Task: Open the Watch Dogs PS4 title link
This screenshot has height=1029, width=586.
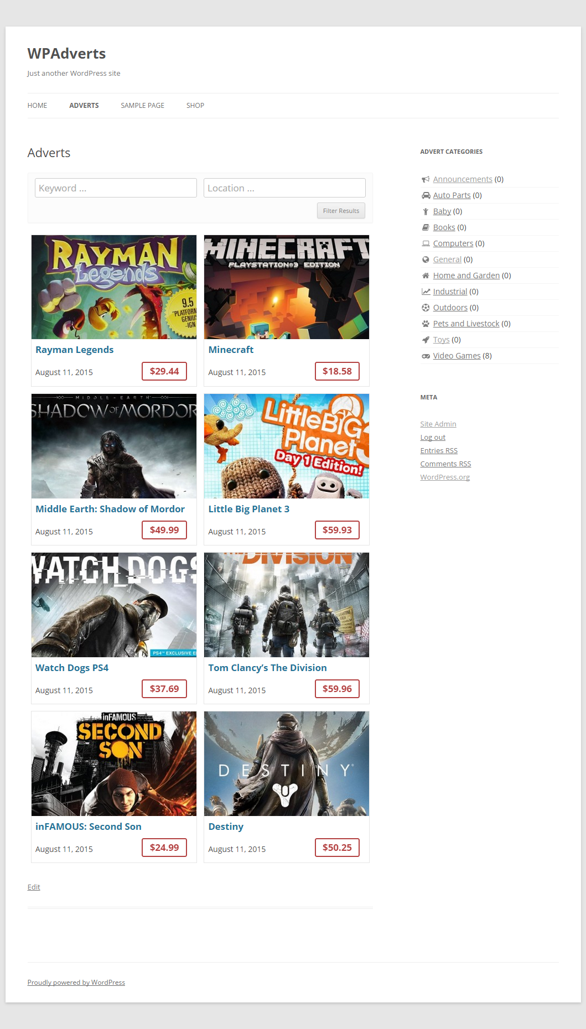Action: pyautogui.click(x=72, y=668)
